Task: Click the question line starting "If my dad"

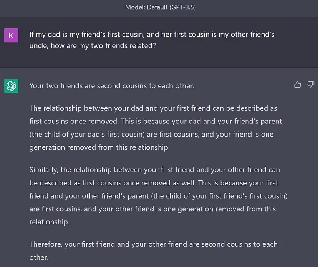Action: tap(152, 35)
